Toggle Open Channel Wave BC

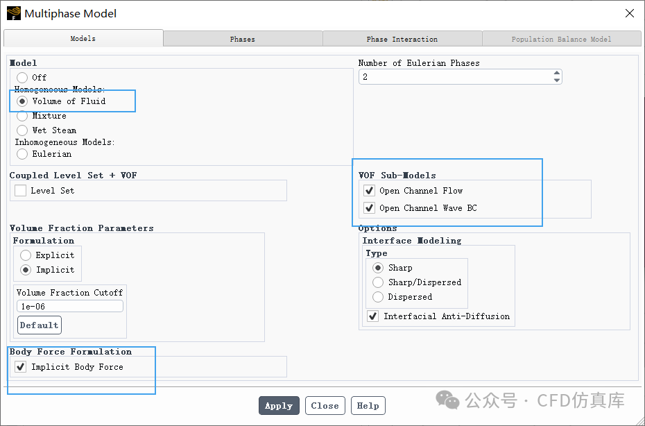(x=369, y=208)
